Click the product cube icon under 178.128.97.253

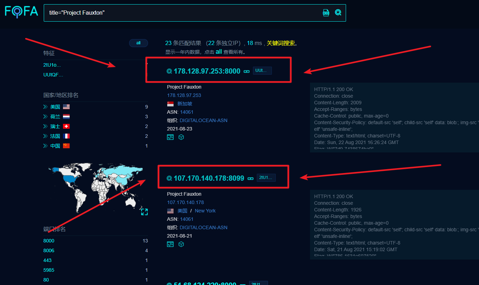coord(181,137)
